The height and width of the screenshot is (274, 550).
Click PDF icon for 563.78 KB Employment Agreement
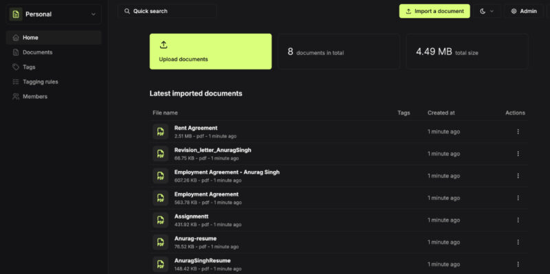click(160, 198)
